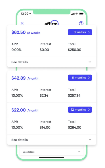Click the $22.00 /month price
Viewport: 105px width, 168px height.
[x=25, y=110]
